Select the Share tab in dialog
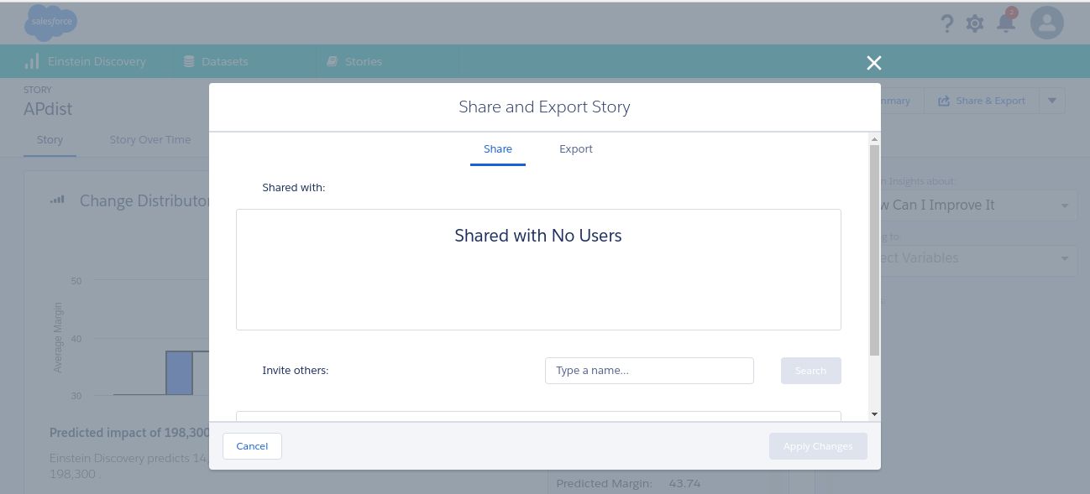The height and width of the screenshot is (494, 1090). tap(498, 149)
